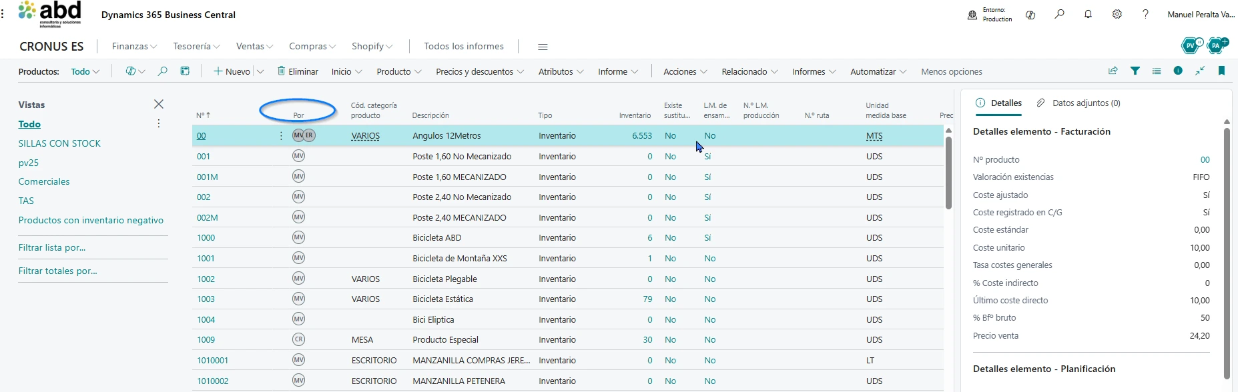Screen dimensions: 1238x392
Task: Expand the Informe group
Action: [617, 71]
